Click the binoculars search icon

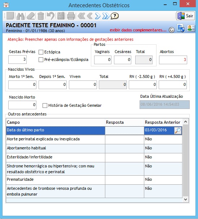tap(21, 16)
